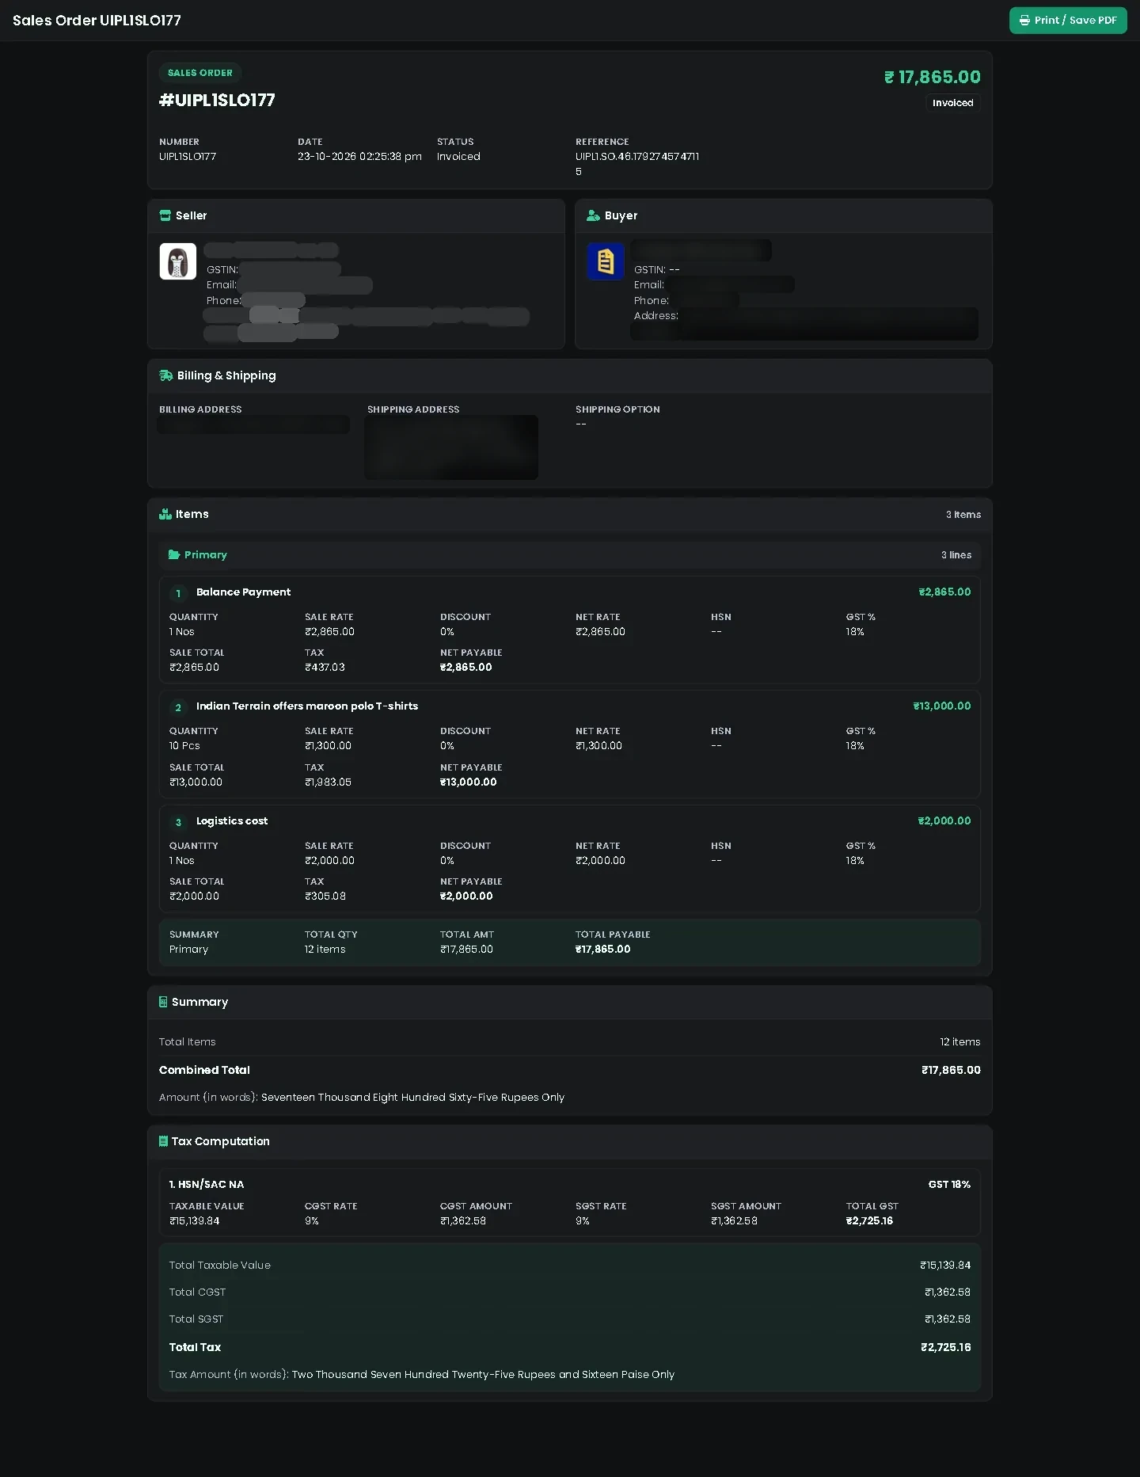Click the tax value ₹305.08
1140x1477 pixels.
(x=325, y=896)
